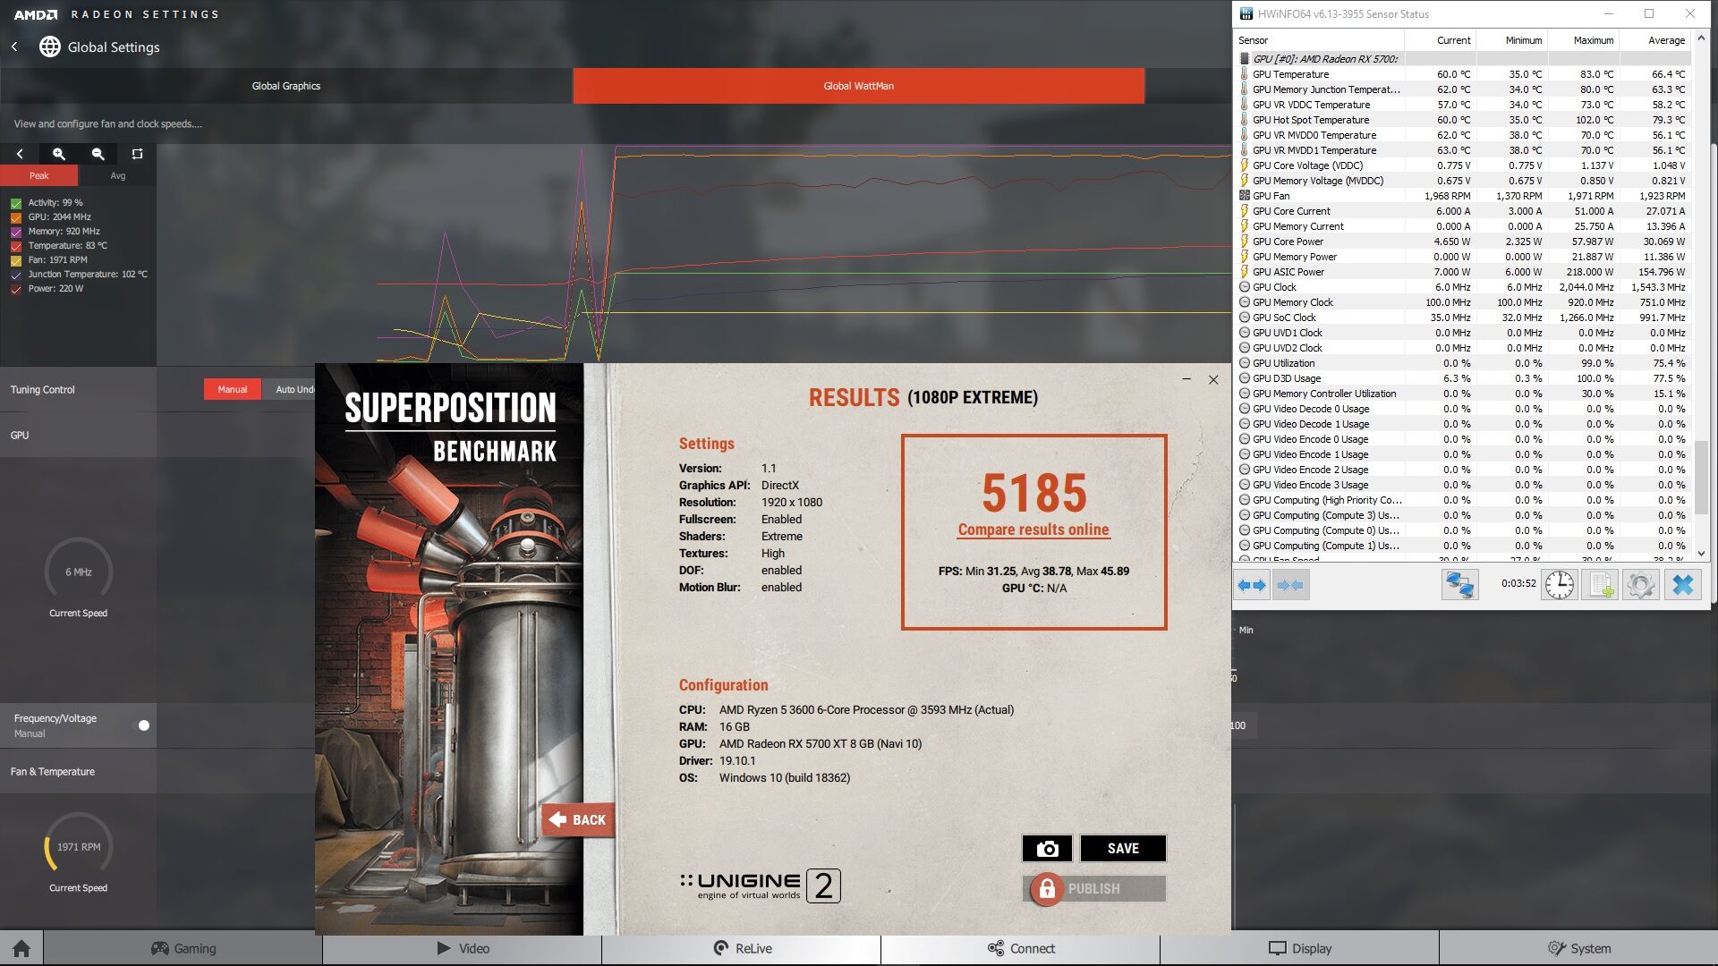The width and height of the screenshot is (1718, 966).
Task: Open the Display tab
Action: tap(1300, 948)
